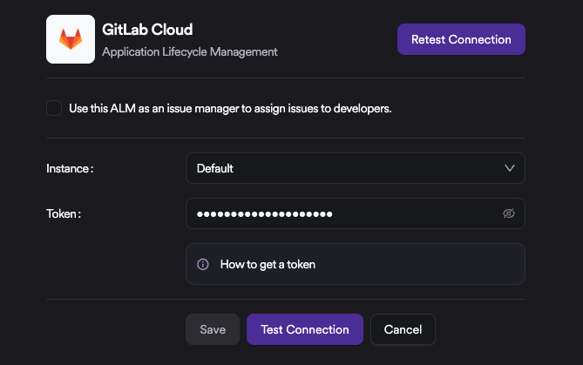Click the Application Lifecycle Management subtitle
The height and width of the screenshot is (365, 583).
tap(190, 51)
